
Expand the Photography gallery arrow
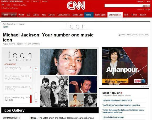click(x=31, y=67)
